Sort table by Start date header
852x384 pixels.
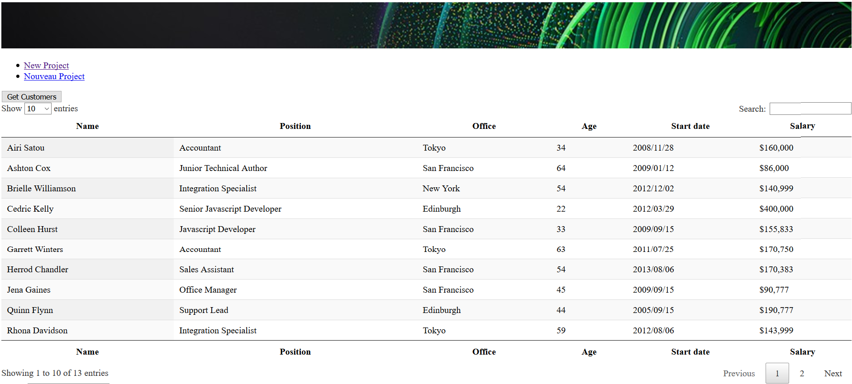[690, 126]
